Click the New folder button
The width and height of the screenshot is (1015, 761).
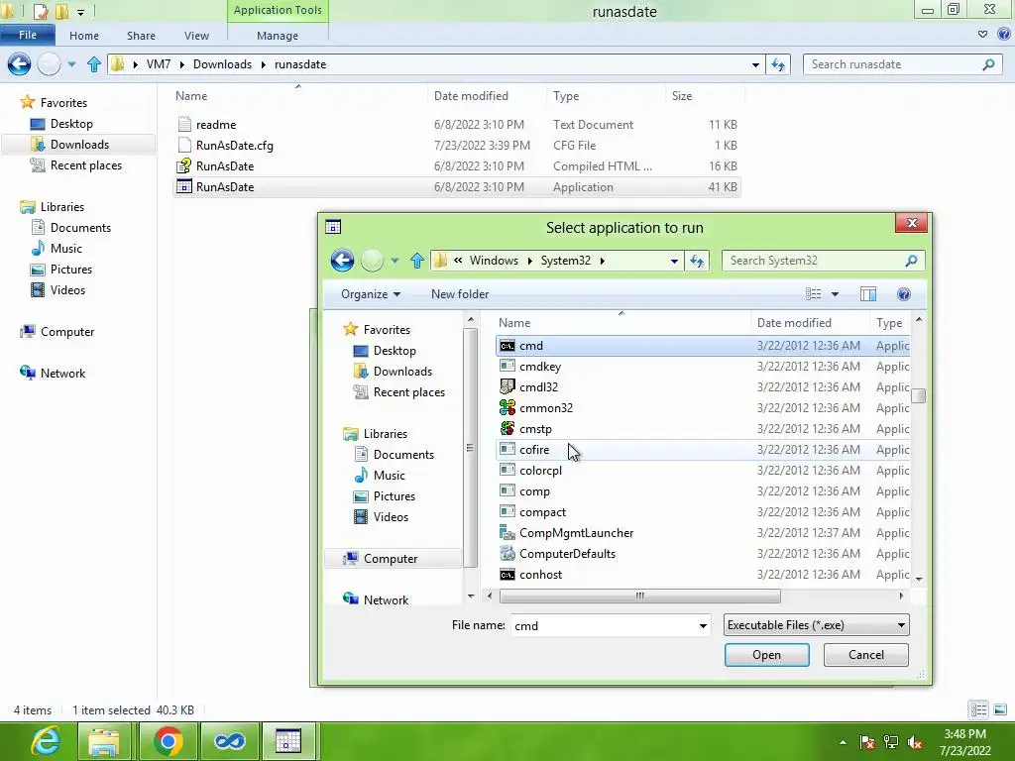(460, 294)
